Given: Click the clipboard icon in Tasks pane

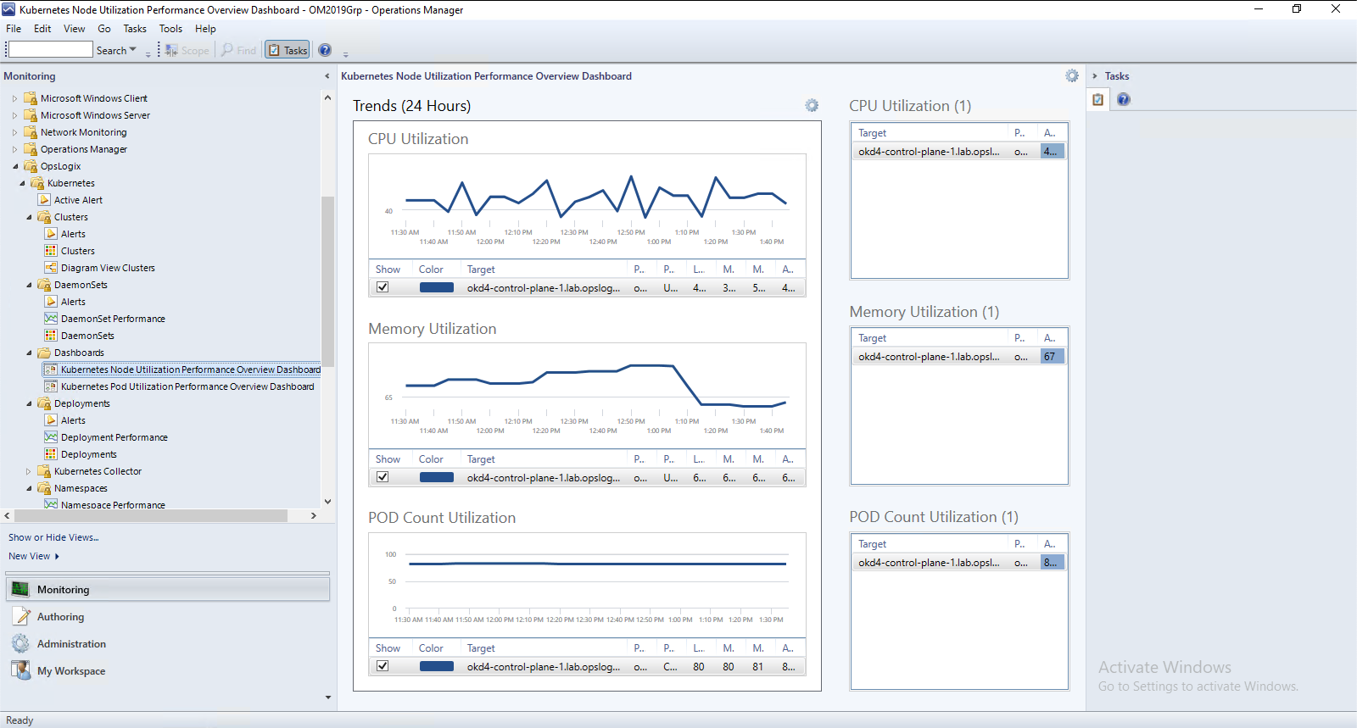Looking at the screenshot, I should click(1098, 99).
